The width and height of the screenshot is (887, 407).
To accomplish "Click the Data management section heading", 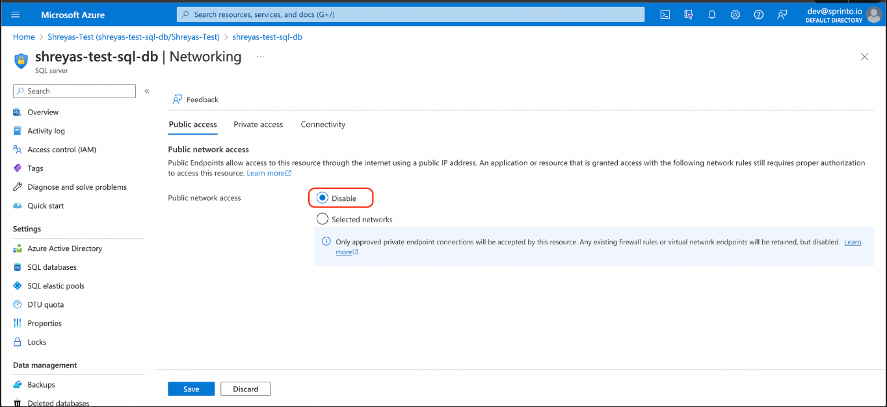I will [x=45, y=365].
